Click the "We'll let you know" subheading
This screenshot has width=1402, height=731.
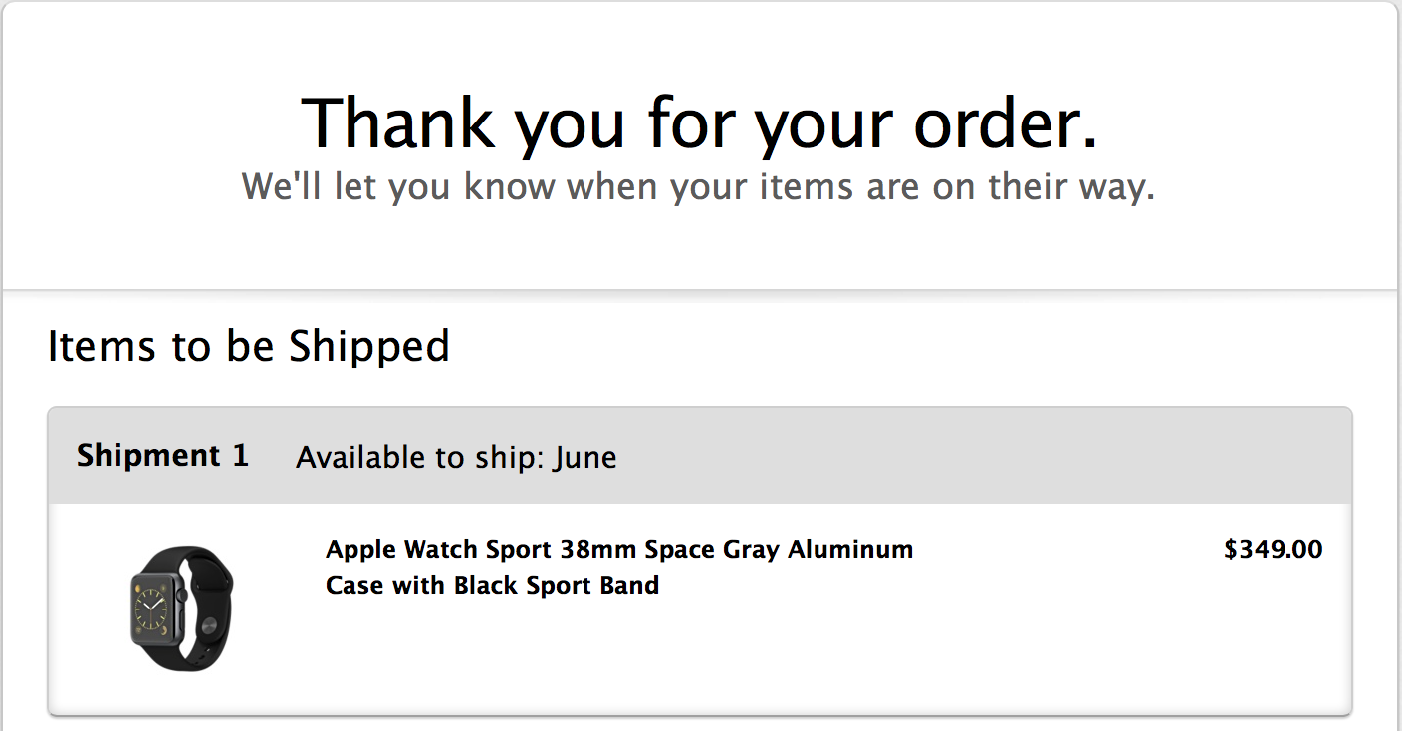point(699,187)
